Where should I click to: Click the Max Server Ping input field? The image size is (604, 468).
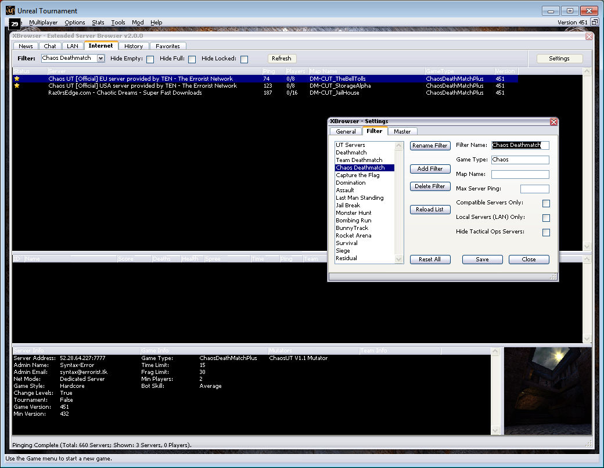535,189
